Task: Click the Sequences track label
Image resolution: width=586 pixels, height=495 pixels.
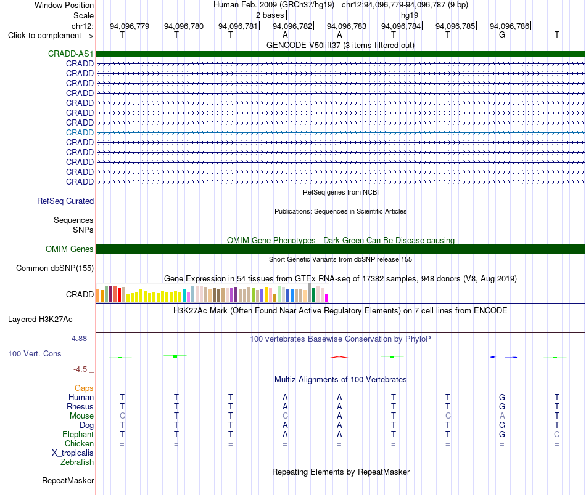Action: click(73, 220)
